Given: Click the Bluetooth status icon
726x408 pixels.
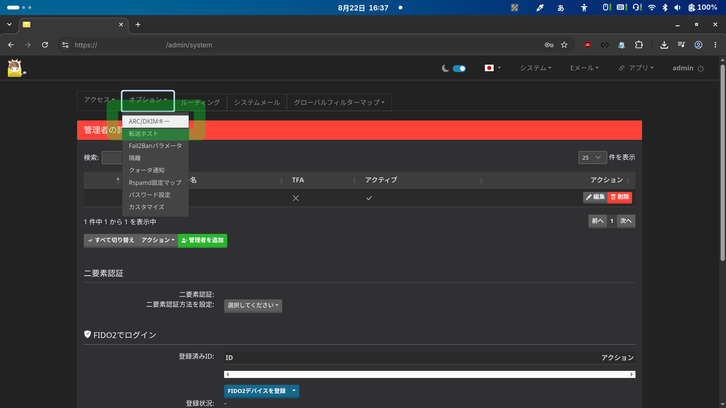Looking at the screenshot, I should 665,8.
